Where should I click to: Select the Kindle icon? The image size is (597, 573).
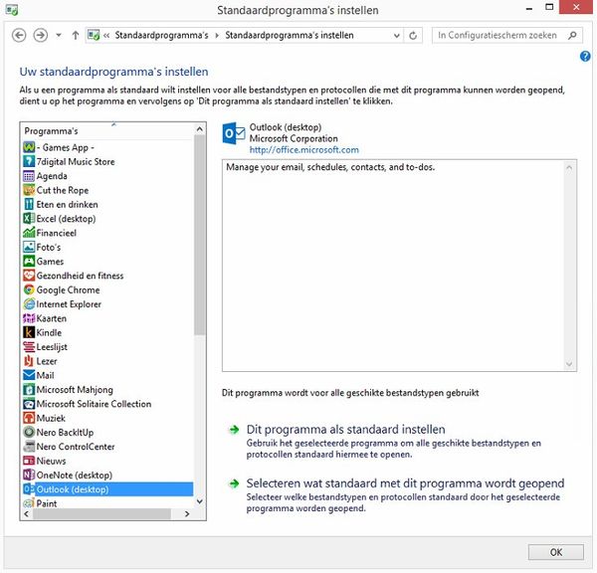click(29, 332)
